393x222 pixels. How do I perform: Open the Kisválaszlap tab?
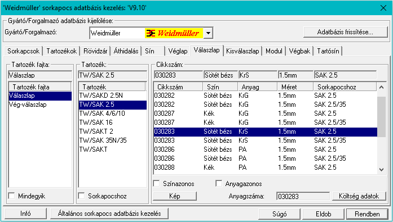coord(242,51)
